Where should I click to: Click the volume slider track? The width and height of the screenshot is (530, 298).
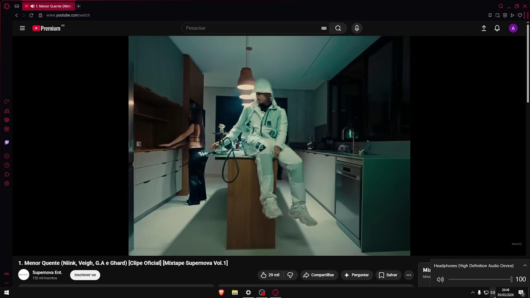480,279
